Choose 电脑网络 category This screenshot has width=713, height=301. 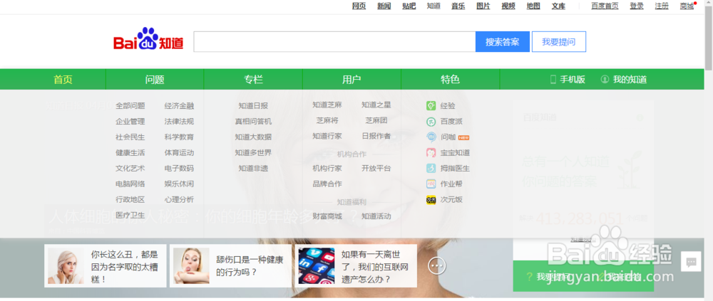[130, 184]
